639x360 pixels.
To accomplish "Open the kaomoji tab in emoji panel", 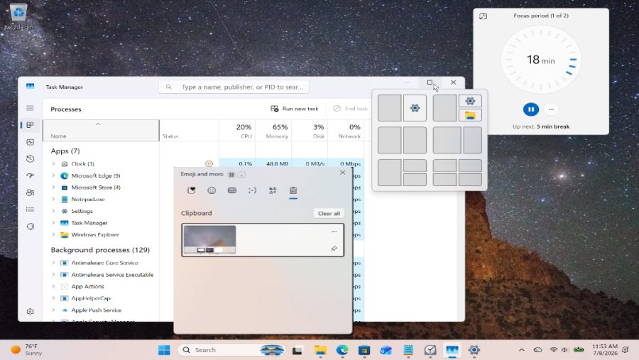I will (252, 190).
